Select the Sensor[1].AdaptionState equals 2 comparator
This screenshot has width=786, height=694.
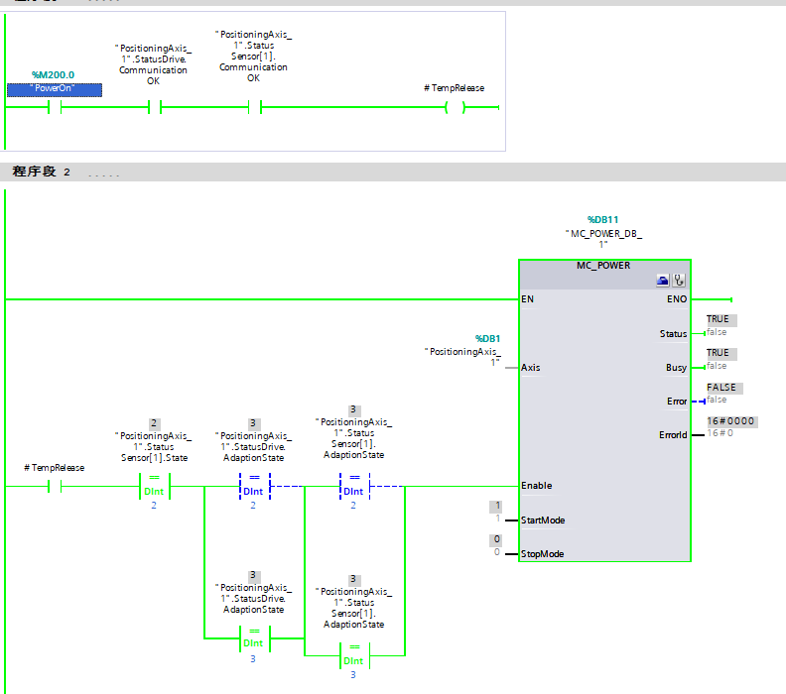pos(353,487)
